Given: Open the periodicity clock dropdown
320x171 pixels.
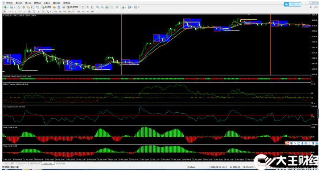Looking at the screenshot, I should tap(132, 7).
